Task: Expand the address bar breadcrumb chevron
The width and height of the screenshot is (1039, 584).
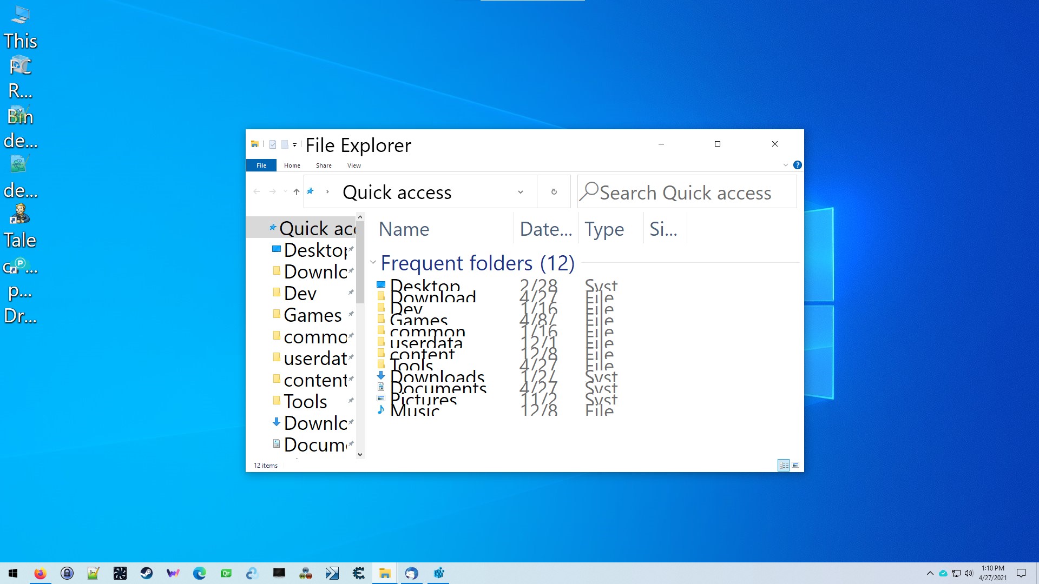Action: [327, 191]
